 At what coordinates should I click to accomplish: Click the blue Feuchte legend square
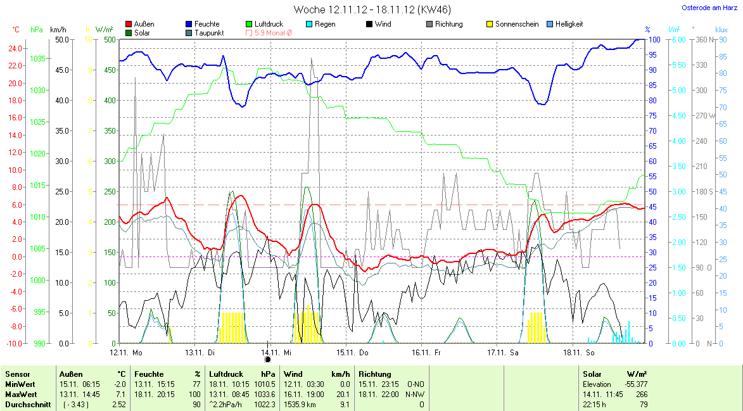pyautogui.click(x=189, y=24)
